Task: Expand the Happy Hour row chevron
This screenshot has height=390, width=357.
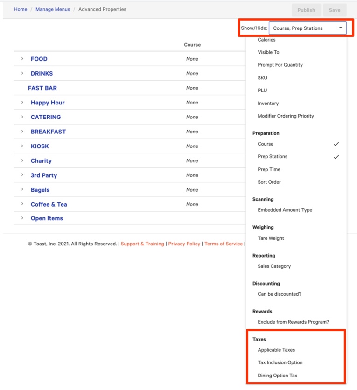Action: click(22, 103)
